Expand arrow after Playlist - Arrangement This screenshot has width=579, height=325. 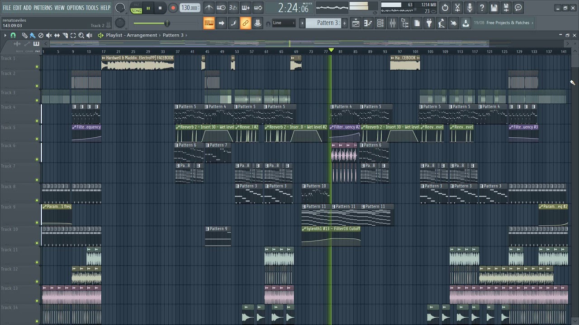coord(160,35)
